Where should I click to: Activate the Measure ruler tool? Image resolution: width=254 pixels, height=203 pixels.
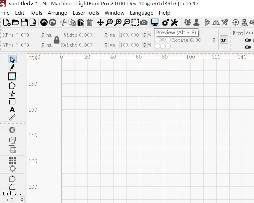tap(12, 117)
